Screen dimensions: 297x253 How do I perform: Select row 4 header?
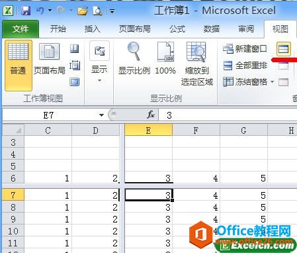pyautogui.click(x=13, y=154)
